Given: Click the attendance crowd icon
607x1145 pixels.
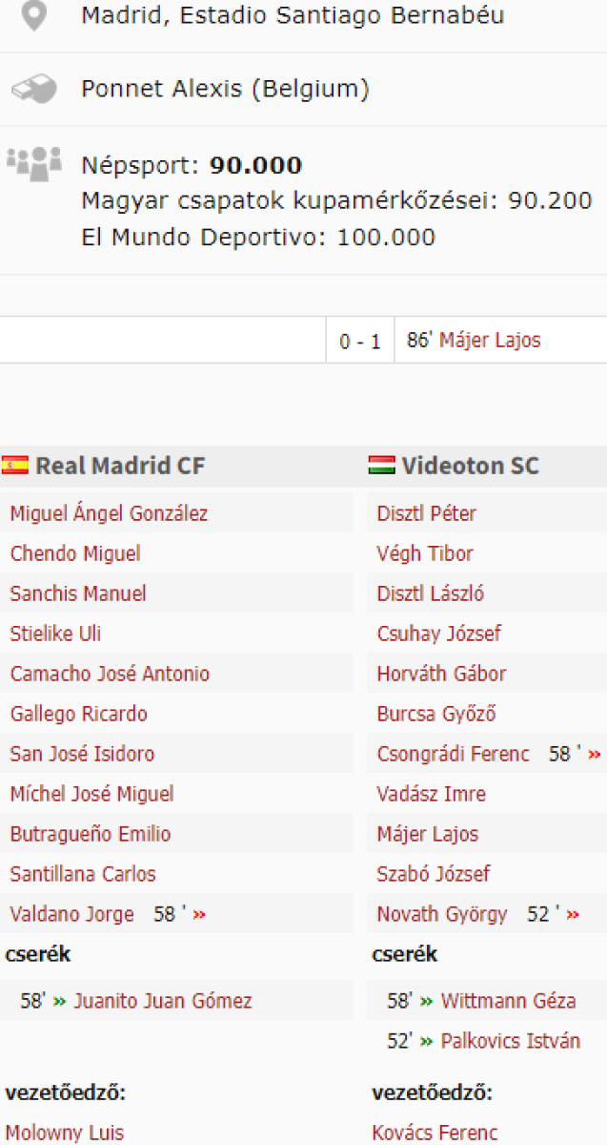Looking at the screenshot, I should [34, 164].
